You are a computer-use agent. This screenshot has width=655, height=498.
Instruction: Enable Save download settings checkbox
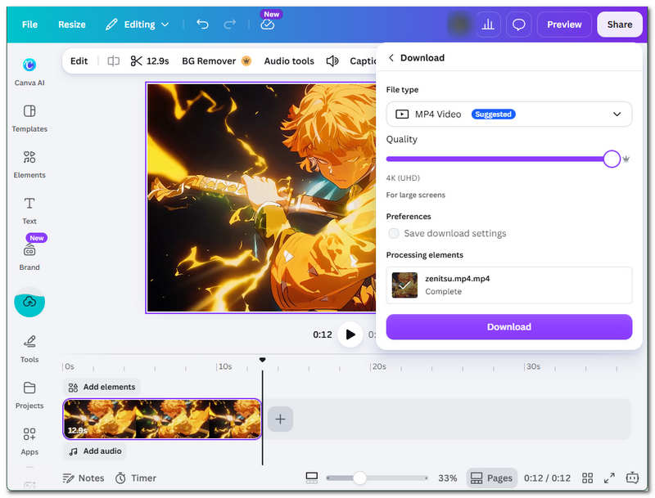pyautogui.click(x=393, y=233)
